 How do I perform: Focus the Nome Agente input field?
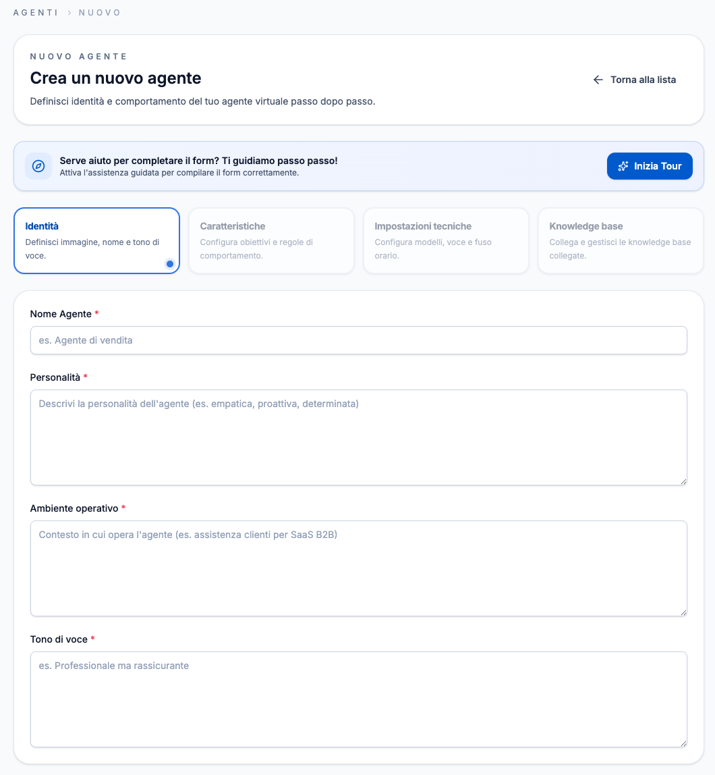(x=358, y=340)
